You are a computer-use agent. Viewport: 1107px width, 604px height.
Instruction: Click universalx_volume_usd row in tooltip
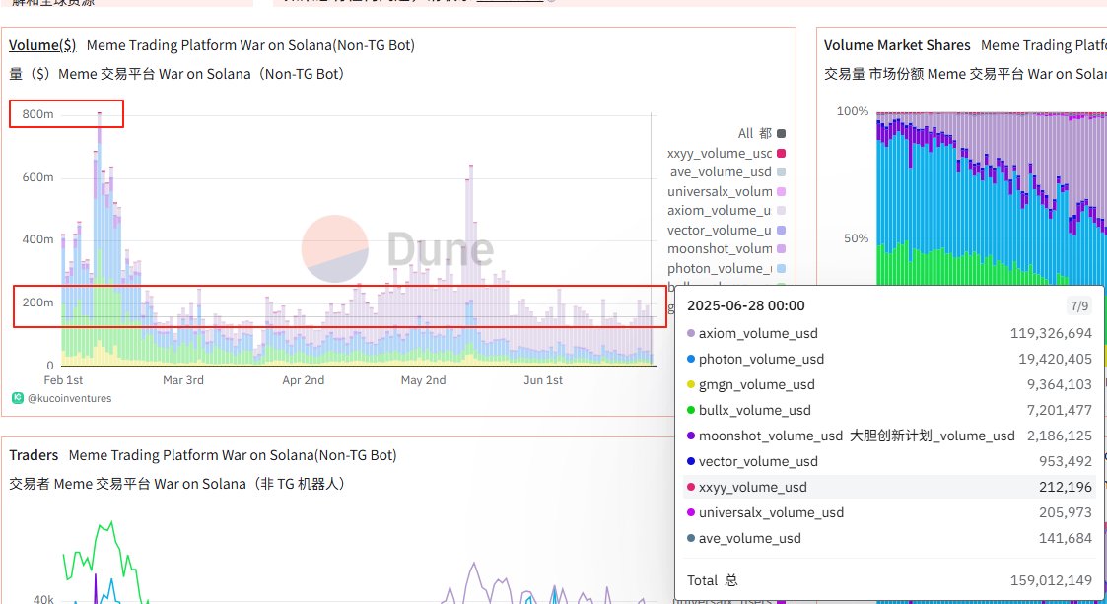click(889, 513)
